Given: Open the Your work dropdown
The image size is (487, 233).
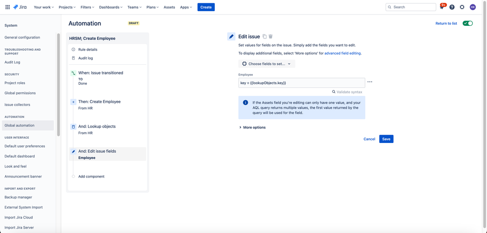Looking at the screenshot, I should 44,7.
